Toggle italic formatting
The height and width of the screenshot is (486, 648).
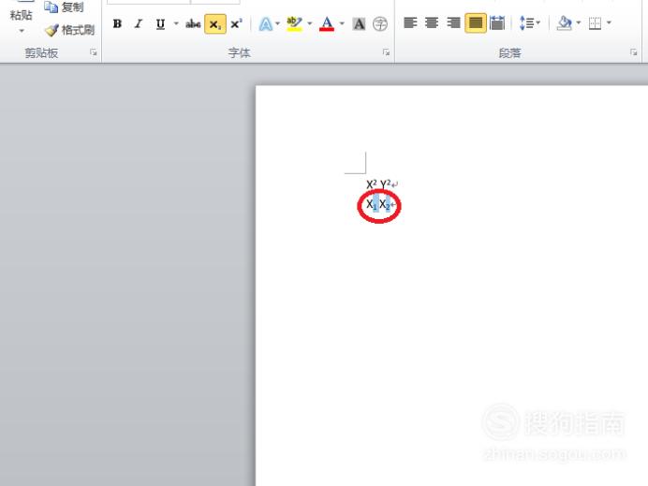click(x=139, y=24)
